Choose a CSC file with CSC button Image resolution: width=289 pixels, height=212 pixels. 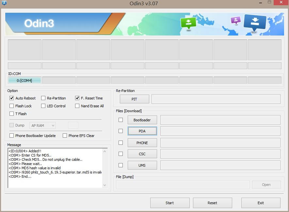[x=142, y=154]
